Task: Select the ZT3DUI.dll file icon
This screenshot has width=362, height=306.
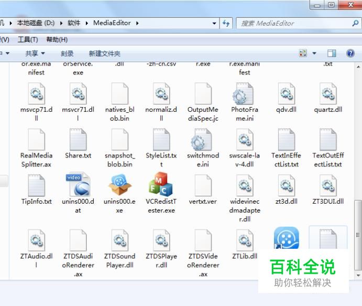Action: (x=328, y=185)
